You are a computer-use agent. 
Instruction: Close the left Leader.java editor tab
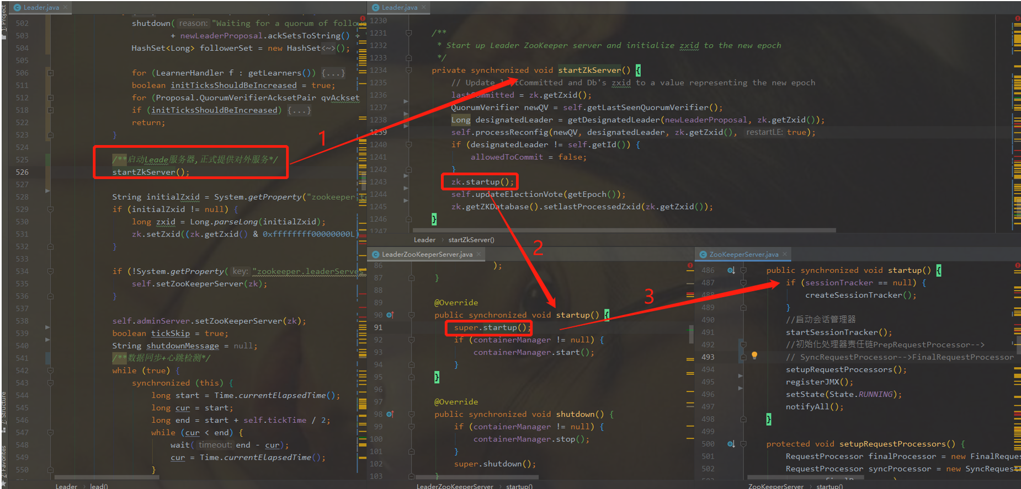pyautogui.click(x=65, y=7)
